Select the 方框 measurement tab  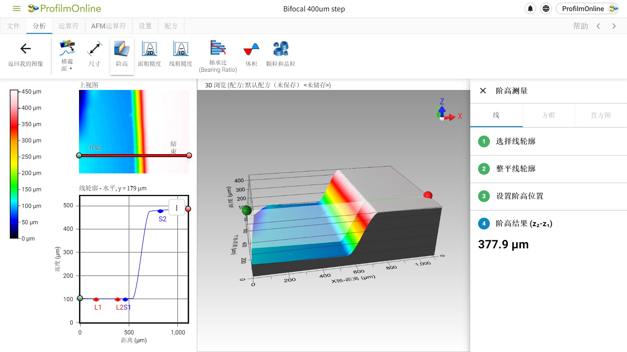548,115
